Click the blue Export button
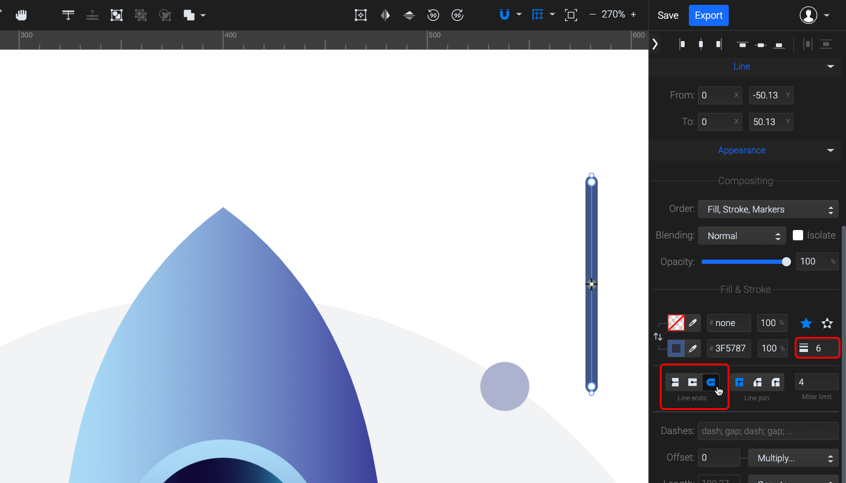 pos(709,15)
